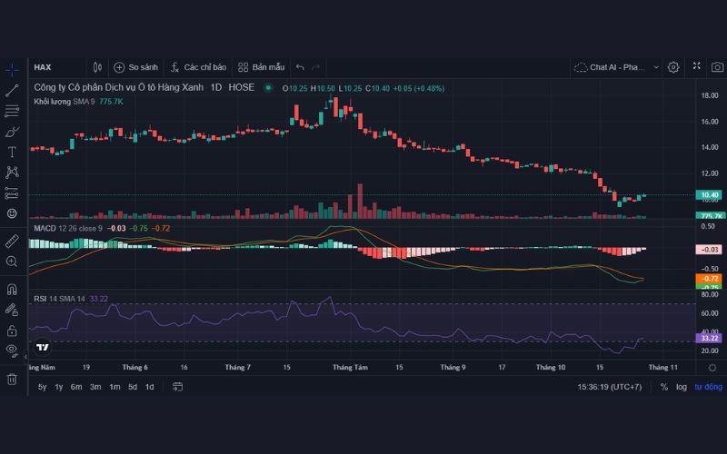Toggle log scale on price axis

click(682, 387)
